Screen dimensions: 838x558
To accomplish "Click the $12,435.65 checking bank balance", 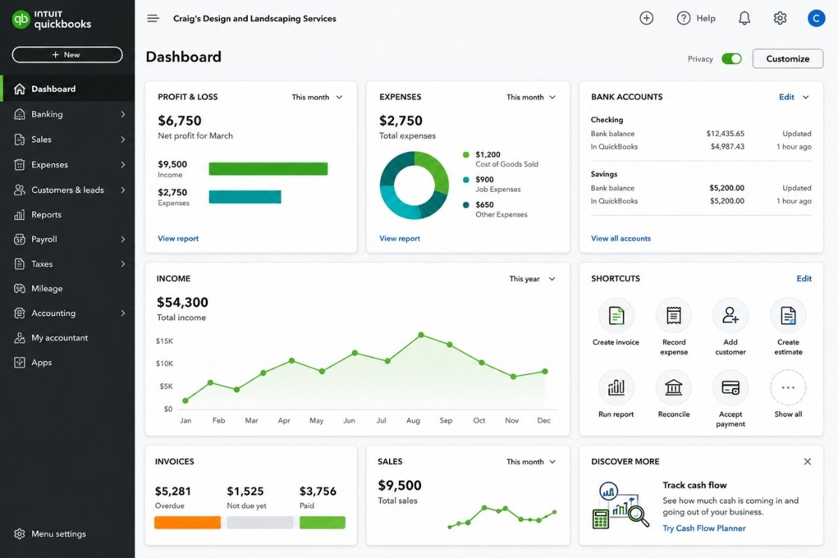I will (725, 133).
